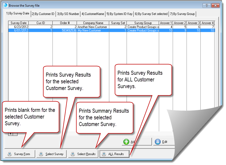Image resolution: width=226 pixels, height=165 pixels.
Task: Click the printer icon on Select Results button
Action: [72, 154]
